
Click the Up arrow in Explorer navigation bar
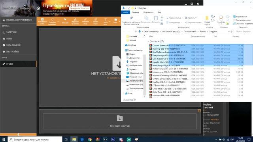(136, 32)
